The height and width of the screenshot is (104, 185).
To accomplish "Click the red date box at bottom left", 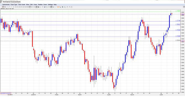I will point(6,93).
